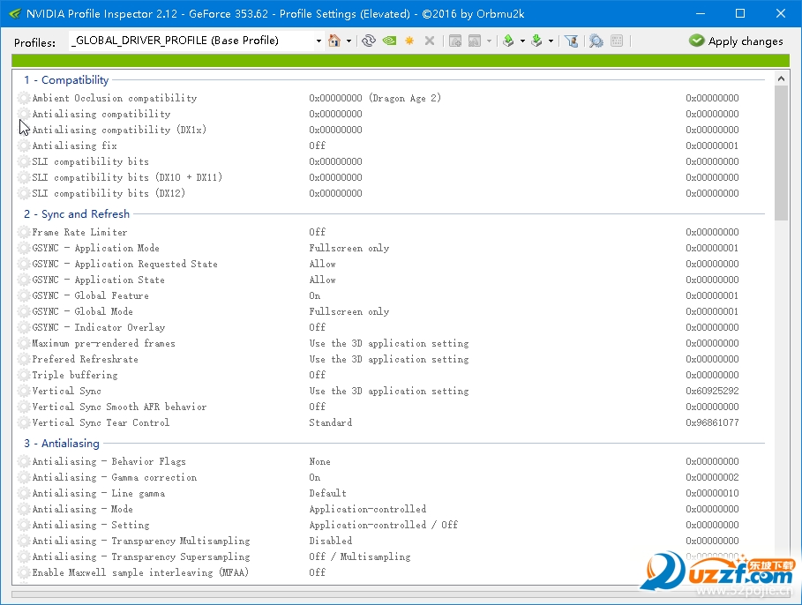Open the dropdown arrow next to home icon

(349, 41)
